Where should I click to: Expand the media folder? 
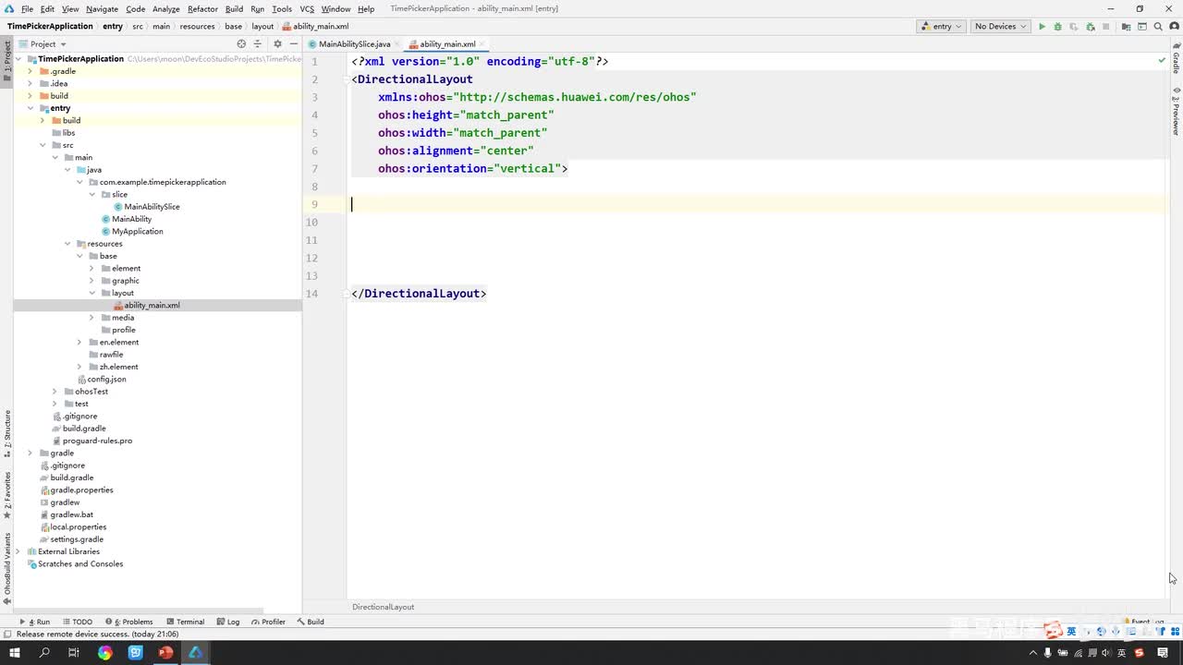click(92, 318)
